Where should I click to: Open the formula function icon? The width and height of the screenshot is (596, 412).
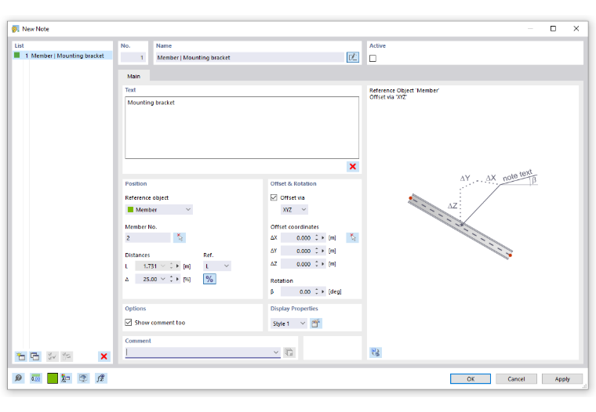click(x=100, y=378)
